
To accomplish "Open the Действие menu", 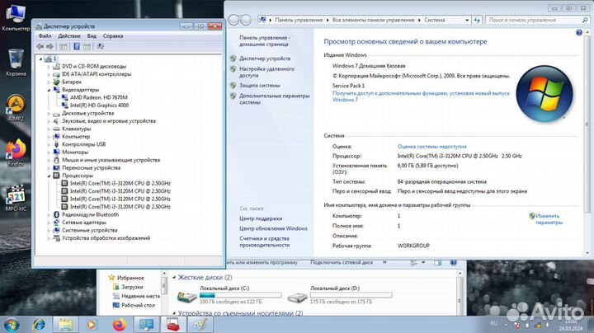I will tap(69, 36).
